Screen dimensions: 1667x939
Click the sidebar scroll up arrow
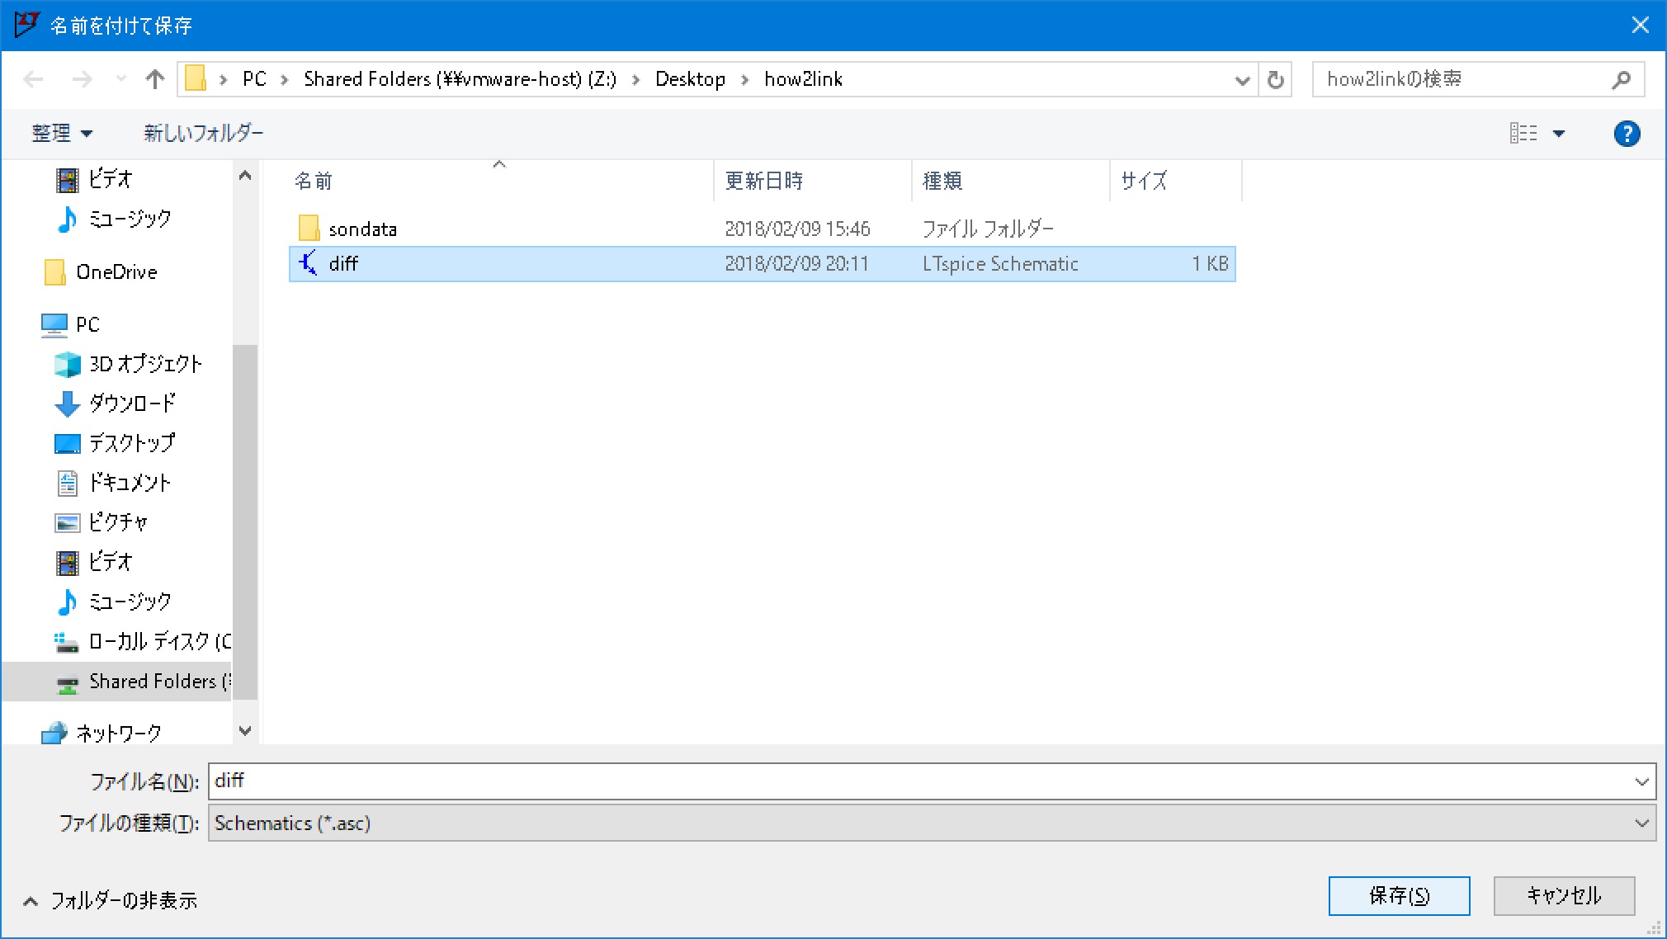coord(245,176)
